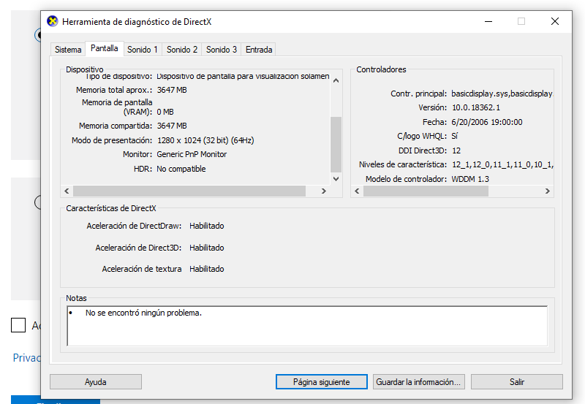Click 'Habilitado' next to Aceleración de DirectDraw

(207, 226)
